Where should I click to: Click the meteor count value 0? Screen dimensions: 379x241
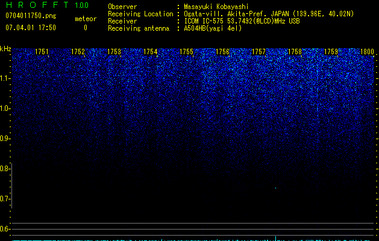tap(86, 28)
